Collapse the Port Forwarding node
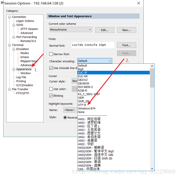Image resolution: width=179 pixels, height=178 pixels. [x=14, y=37]
